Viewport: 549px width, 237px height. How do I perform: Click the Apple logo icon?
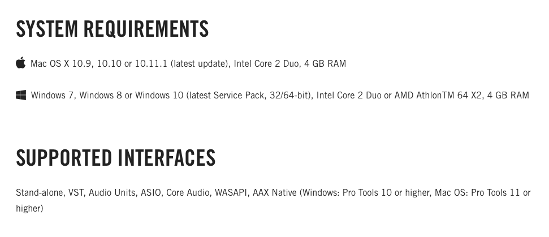(x=21, y=63)
